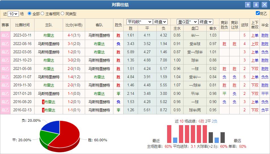The height and width of the screenshot is (154, 270).
Task: Click the 比分(半场) column header
Action: (x=74, y=25)
